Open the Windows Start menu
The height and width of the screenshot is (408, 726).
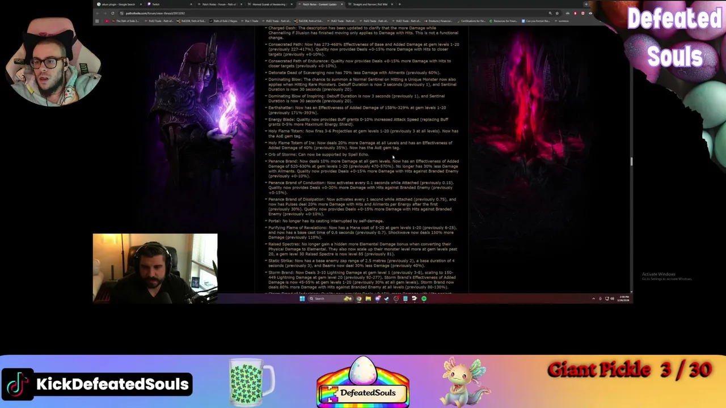[x=302, y=299]
